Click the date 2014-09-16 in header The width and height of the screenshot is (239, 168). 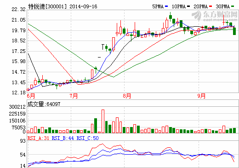(x=83, y=6)
